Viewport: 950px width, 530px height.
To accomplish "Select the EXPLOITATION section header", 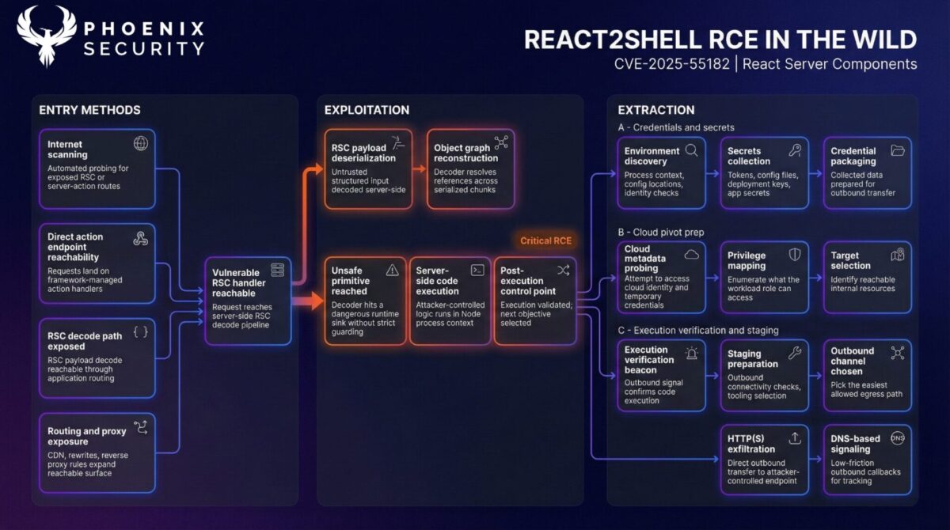I will (x=366, y=110).
